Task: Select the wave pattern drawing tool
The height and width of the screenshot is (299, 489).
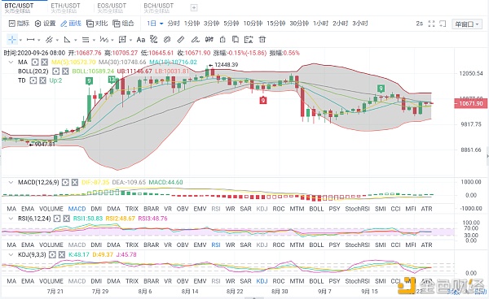Action: click(104, 40)
